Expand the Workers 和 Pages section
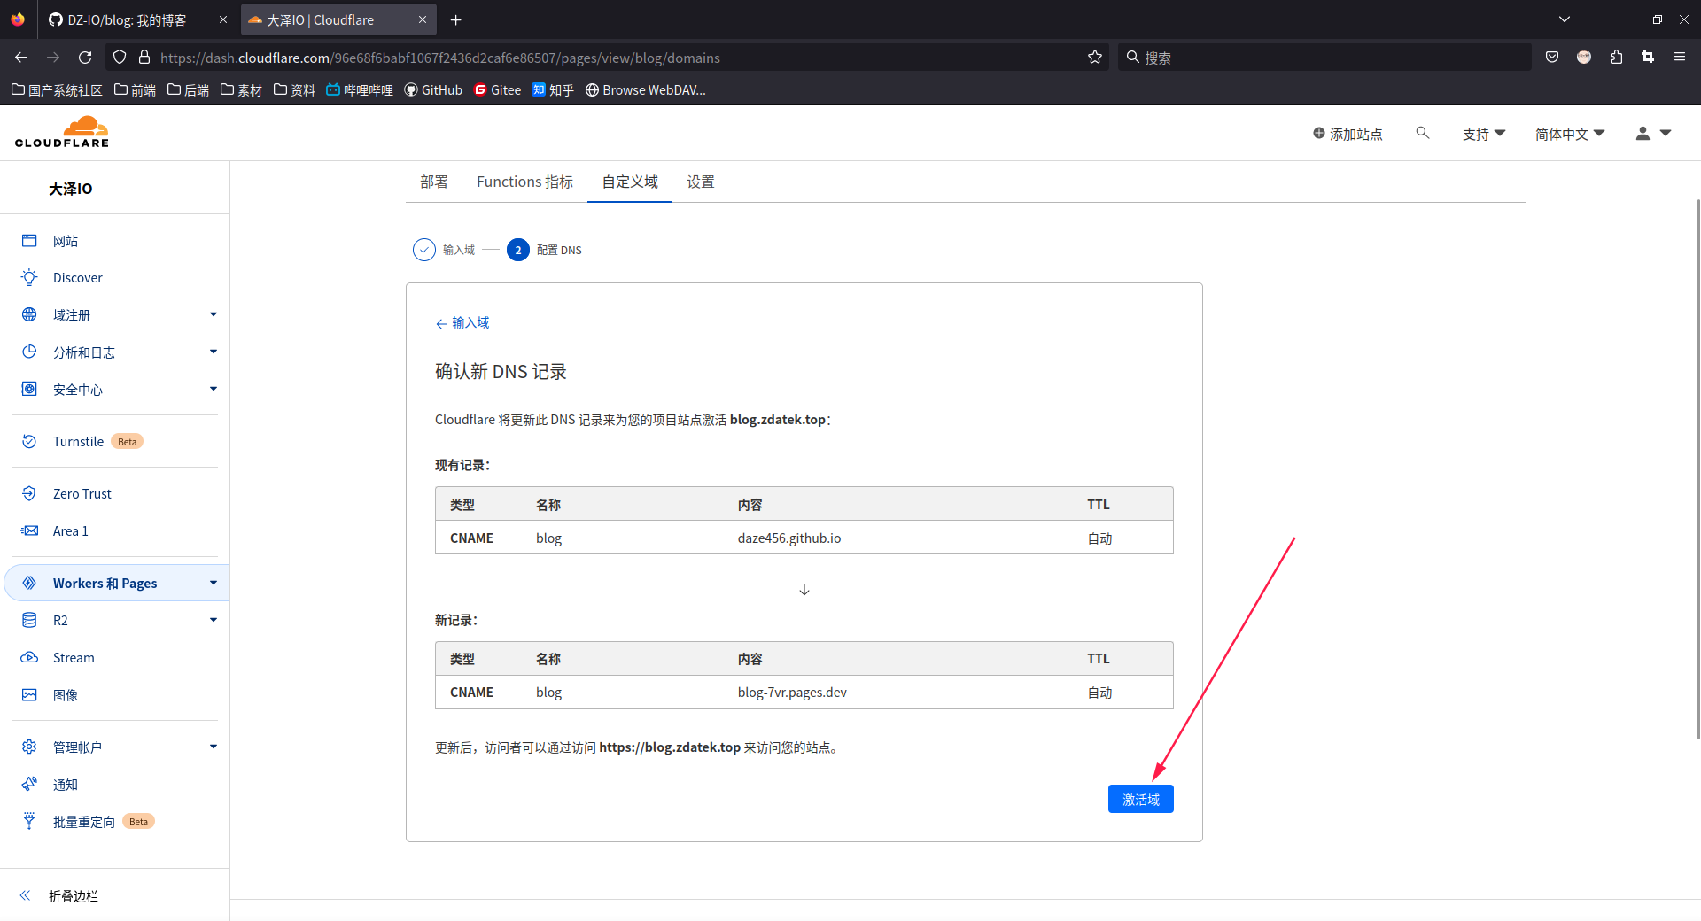This screenshot has height=921, width=1701. [213, 583]
